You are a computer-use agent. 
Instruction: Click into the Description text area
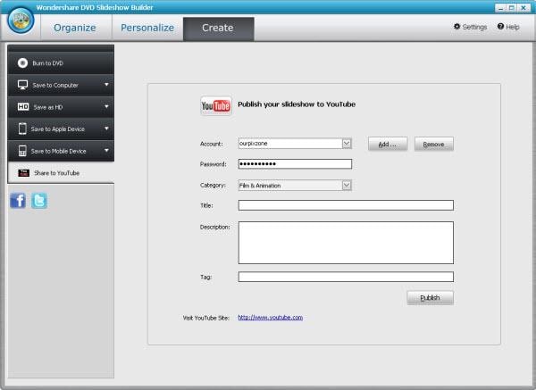pos(346,243)
